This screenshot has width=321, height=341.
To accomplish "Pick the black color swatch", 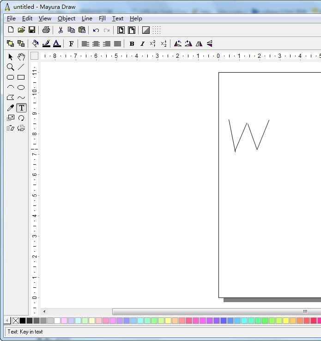I will click(23, 321).
